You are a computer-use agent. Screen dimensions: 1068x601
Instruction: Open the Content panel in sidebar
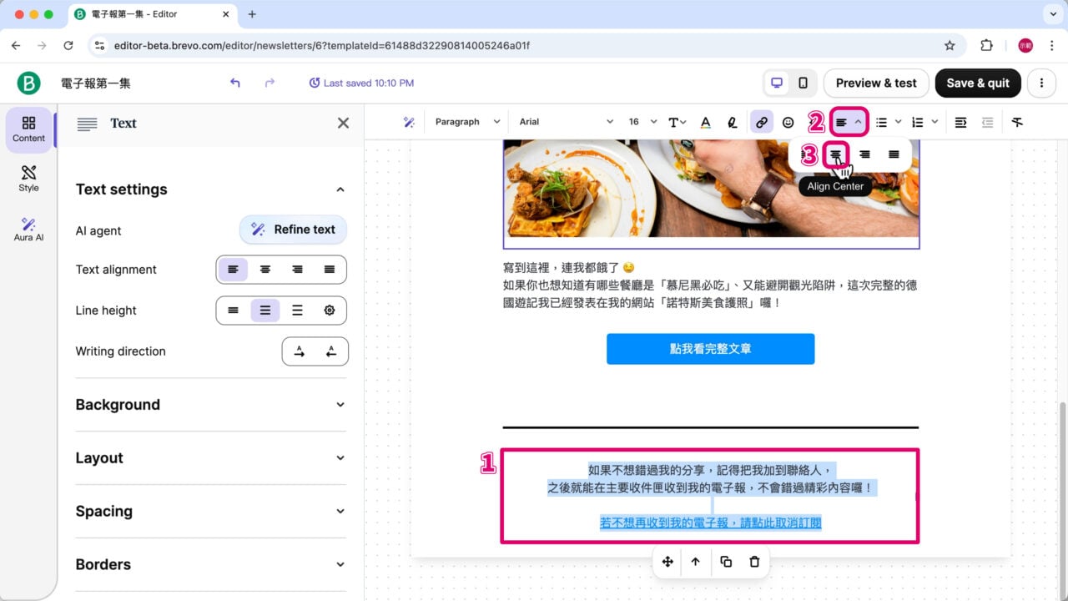tap(28, 129)
